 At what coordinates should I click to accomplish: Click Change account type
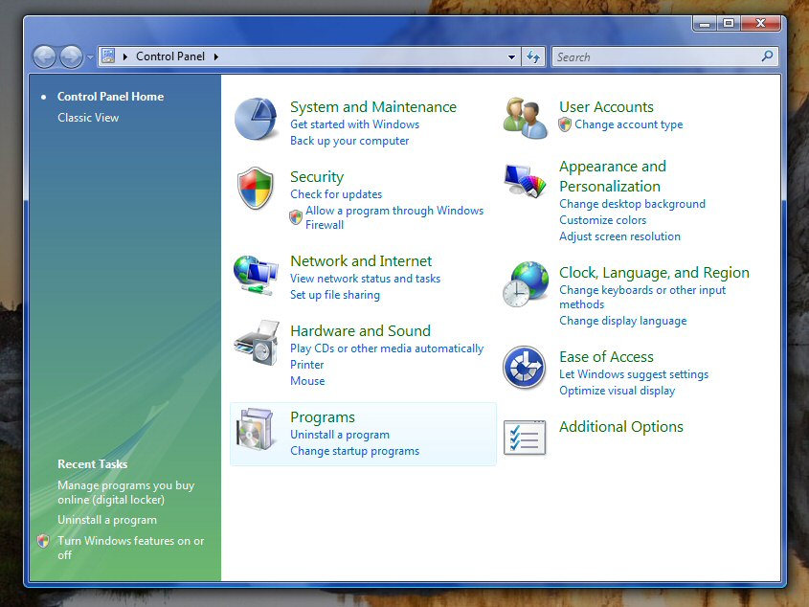point(628,124)
